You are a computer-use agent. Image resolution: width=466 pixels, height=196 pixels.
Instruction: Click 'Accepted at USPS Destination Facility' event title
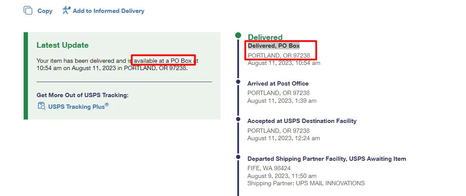point(302,121)
